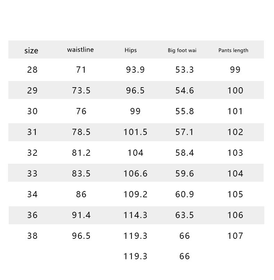Click the 'Pants length' column header

point(233,50)
